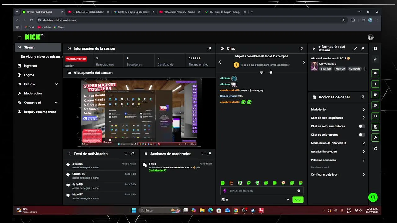Click the Enviar un mensaje field
The height and width of the screenshot is (223, 397).
point(261,191)
